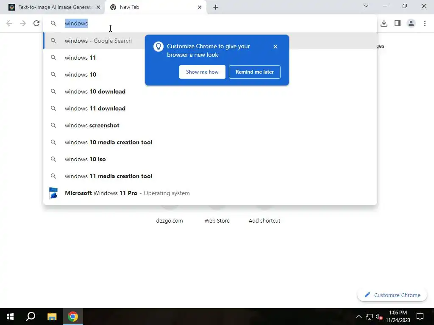
Task: Click the address bar containing 'windows'
Action: point(210,23)
